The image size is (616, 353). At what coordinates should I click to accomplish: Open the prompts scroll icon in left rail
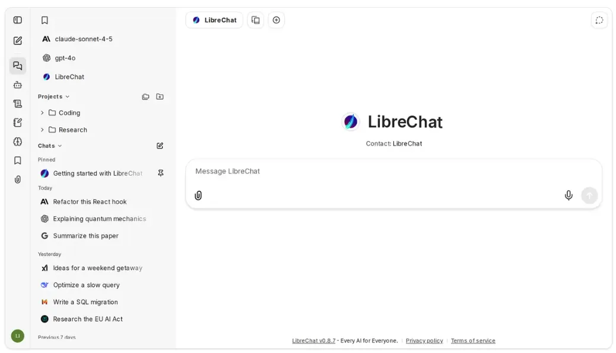[x=18, y=104]
